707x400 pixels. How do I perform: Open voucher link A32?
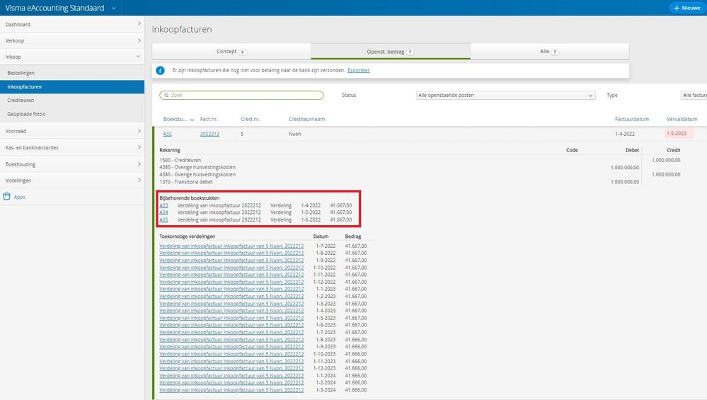tap(167, 134)
